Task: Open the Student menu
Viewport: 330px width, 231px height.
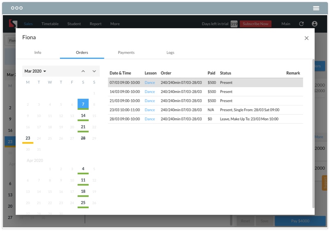Action: (x=74, y=24)
